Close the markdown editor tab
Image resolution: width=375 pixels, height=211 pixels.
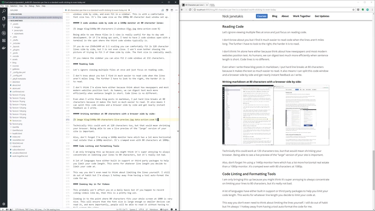point(129,10)
